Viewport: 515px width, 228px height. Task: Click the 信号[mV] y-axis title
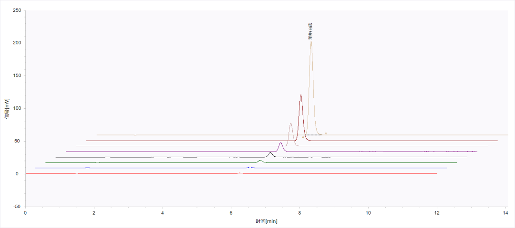point(7,108)
